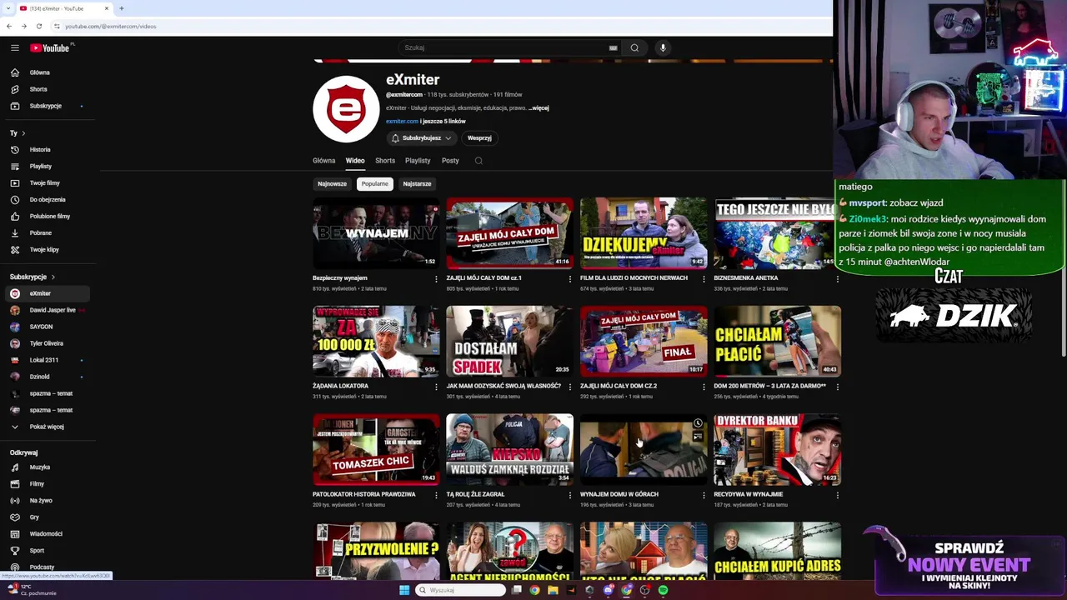Start voice search with microphone icon
Image resolution: width=1067 pixels, height=600 pixels.
(663, 47)
